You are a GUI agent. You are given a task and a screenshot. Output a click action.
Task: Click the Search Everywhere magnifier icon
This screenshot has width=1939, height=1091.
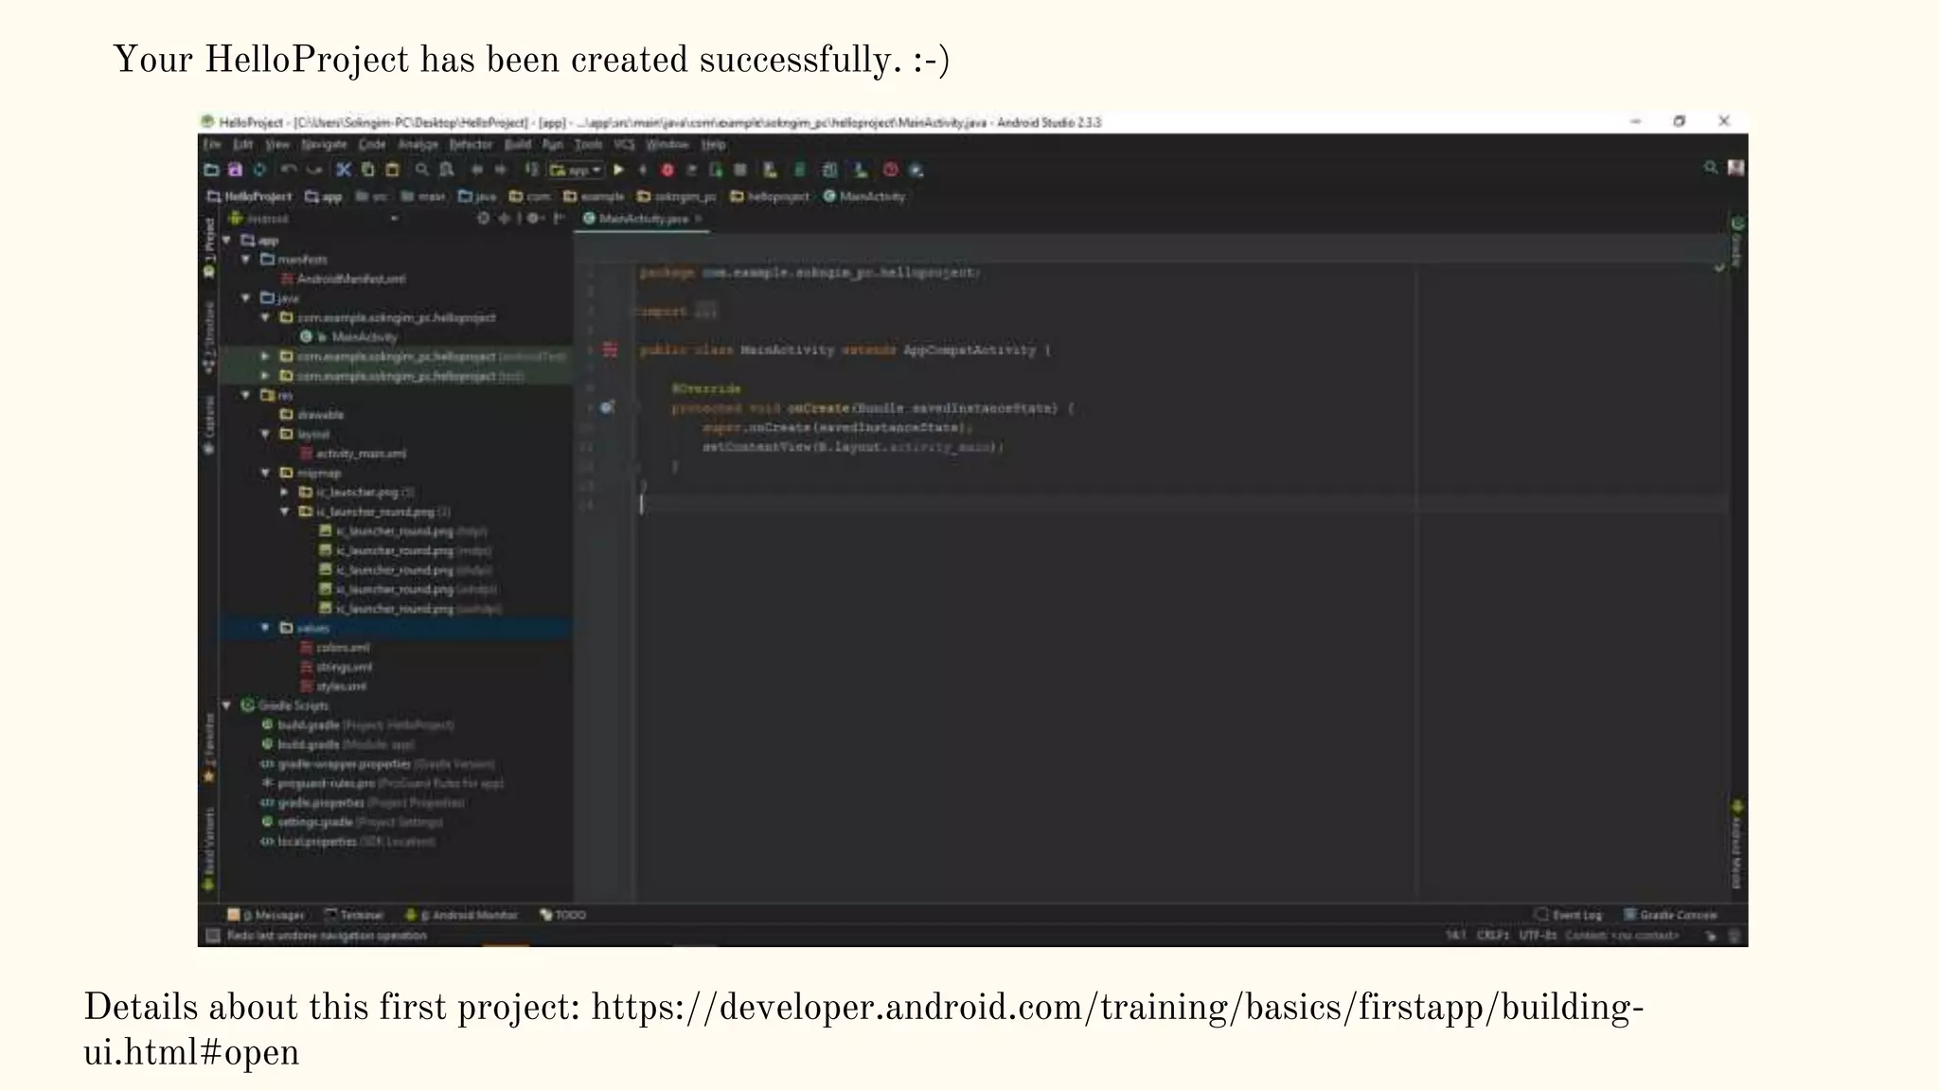point(1711,168)
